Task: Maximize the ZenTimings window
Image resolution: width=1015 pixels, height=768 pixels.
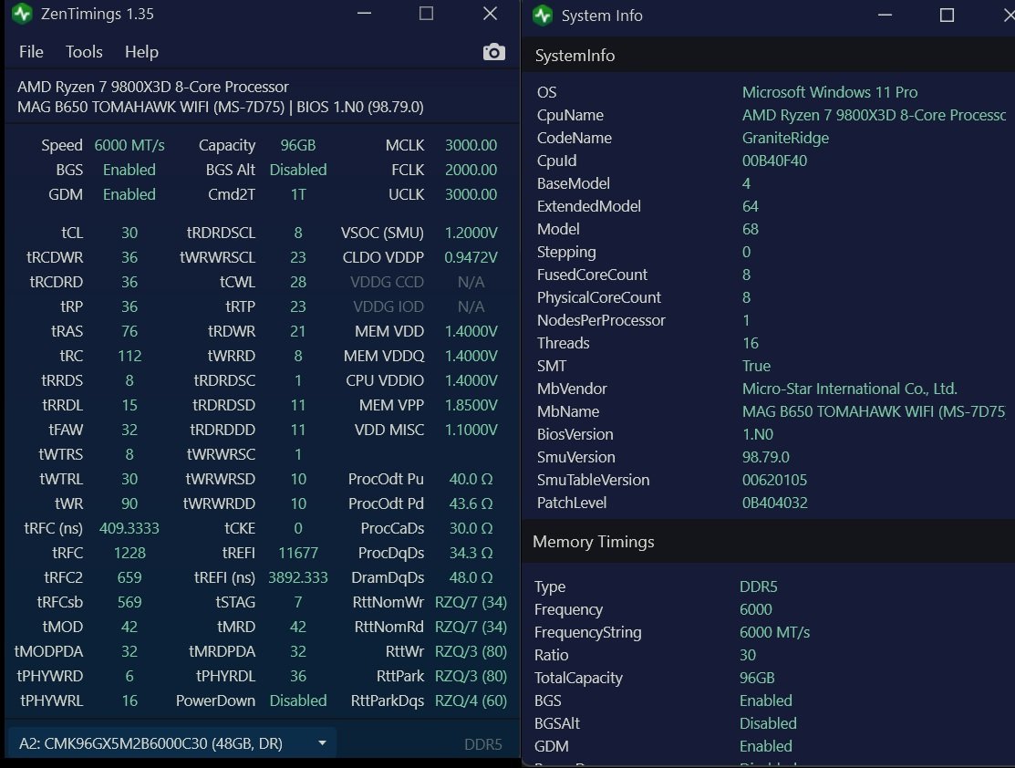Action: [x=426, y=13]
